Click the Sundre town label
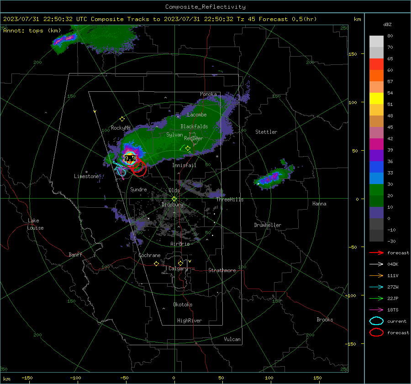Screen dimensions: 411x384 138,189
